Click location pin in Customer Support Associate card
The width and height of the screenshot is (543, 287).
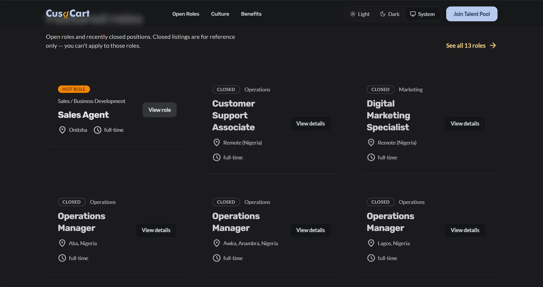coord(217,142)
